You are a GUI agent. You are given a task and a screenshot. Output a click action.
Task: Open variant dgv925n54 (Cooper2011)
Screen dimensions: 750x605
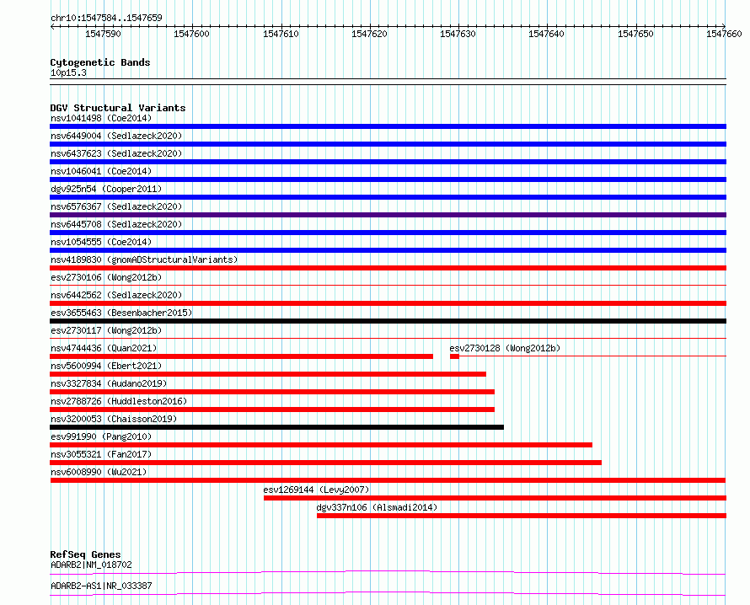tap(106, 189)
